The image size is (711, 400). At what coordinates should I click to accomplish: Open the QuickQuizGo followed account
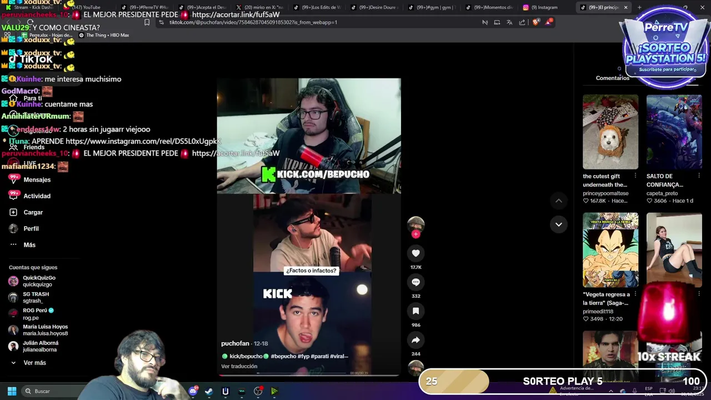coord(32,281)
